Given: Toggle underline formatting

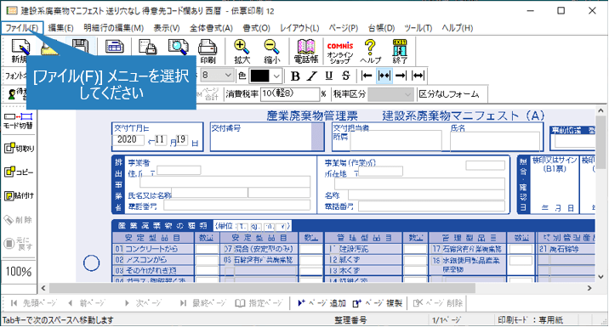Looking at the screenshot, I should tap(329, 76).
